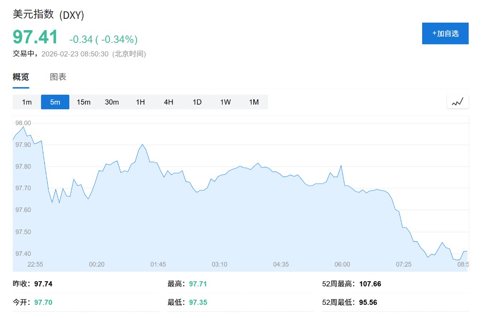
Task: Open the line chart type icon
Action: [458, 102]
